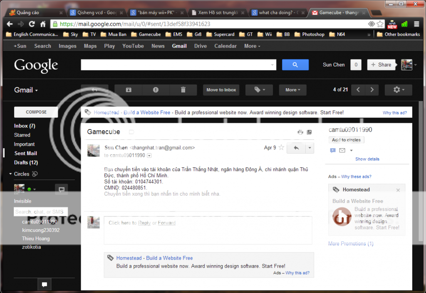Image resolution: width=426 pixels, height=293 pixels.
Task: Return to Sent Mail with back arrow
Action: pyautogui.click(x=94, y=90)
